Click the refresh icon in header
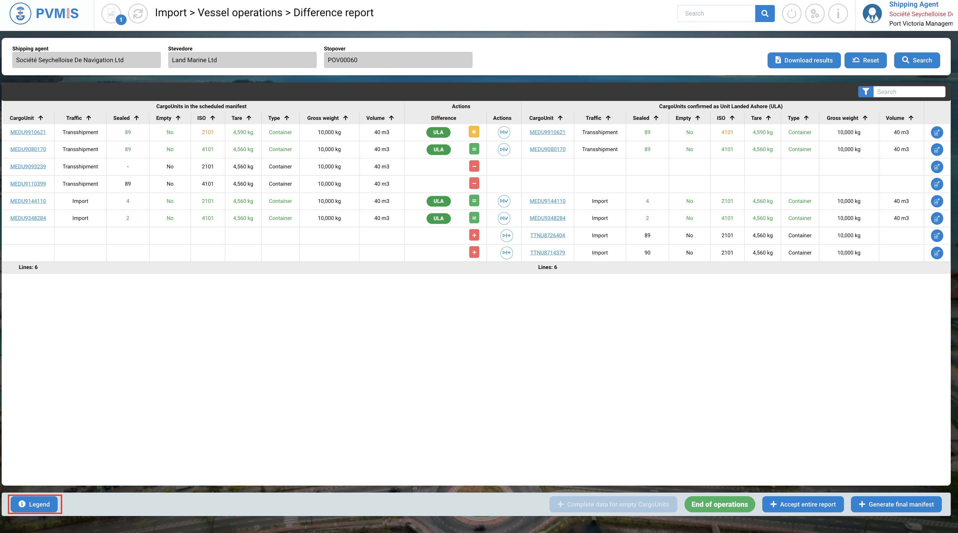The width and height of the screenshot is (958, 533). pos(138,14)
